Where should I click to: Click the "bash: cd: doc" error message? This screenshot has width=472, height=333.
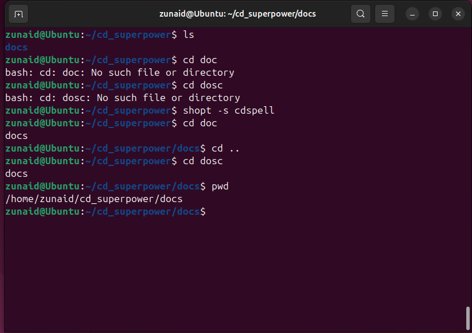[119, 73]
